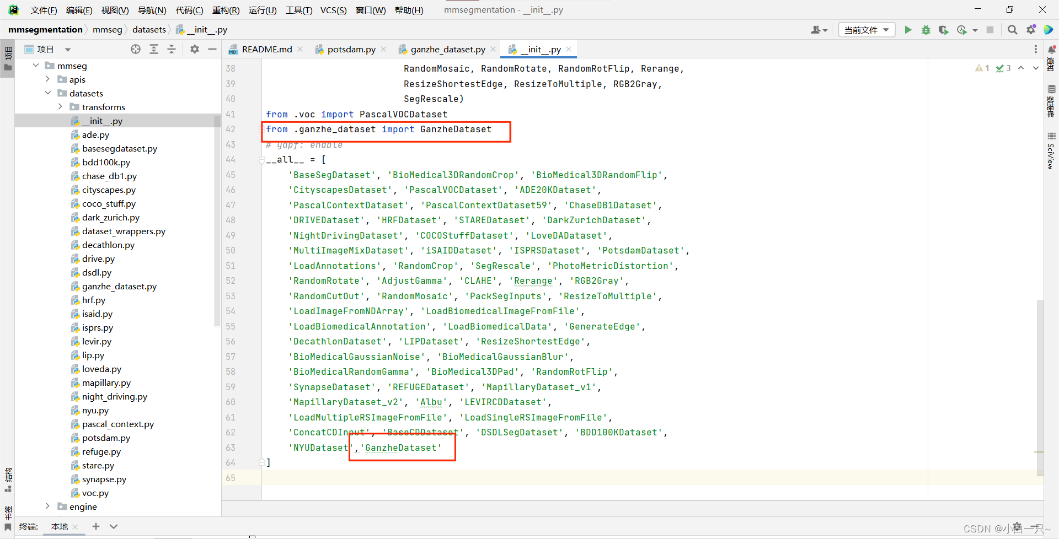
Task: Start debugging with the bug icon
Action: click(926, 30)
